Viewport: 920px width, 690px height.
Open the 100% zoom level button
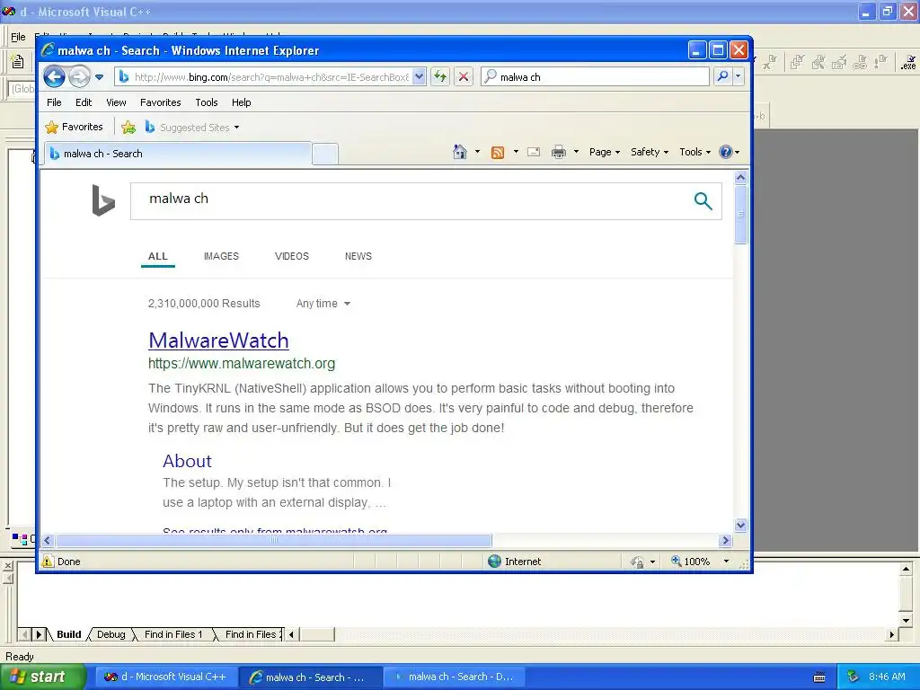click(x=691, y=562)
